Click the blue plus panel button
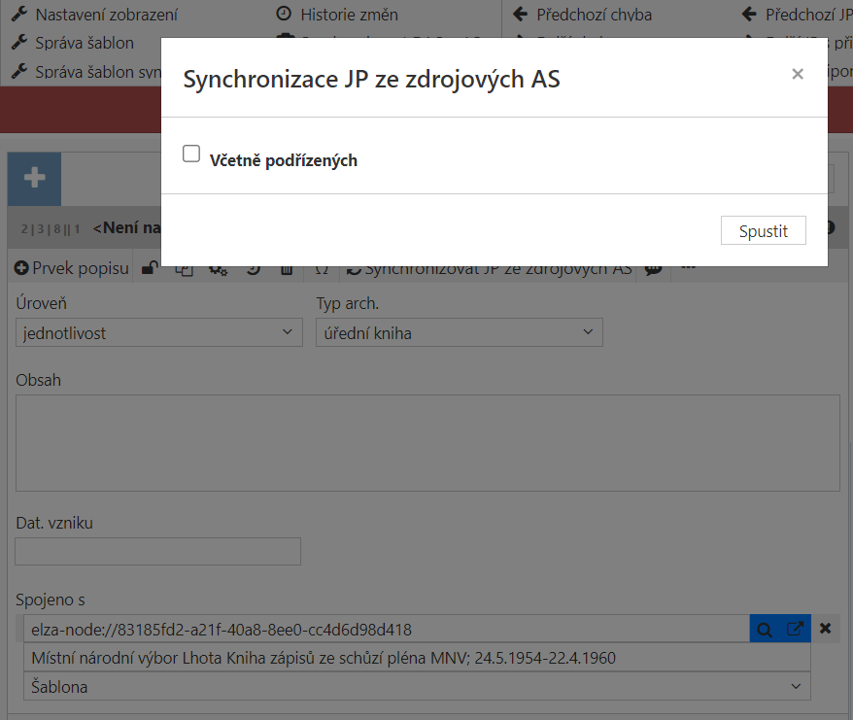Screen dimensions: 853x720 tap(34, 179)
